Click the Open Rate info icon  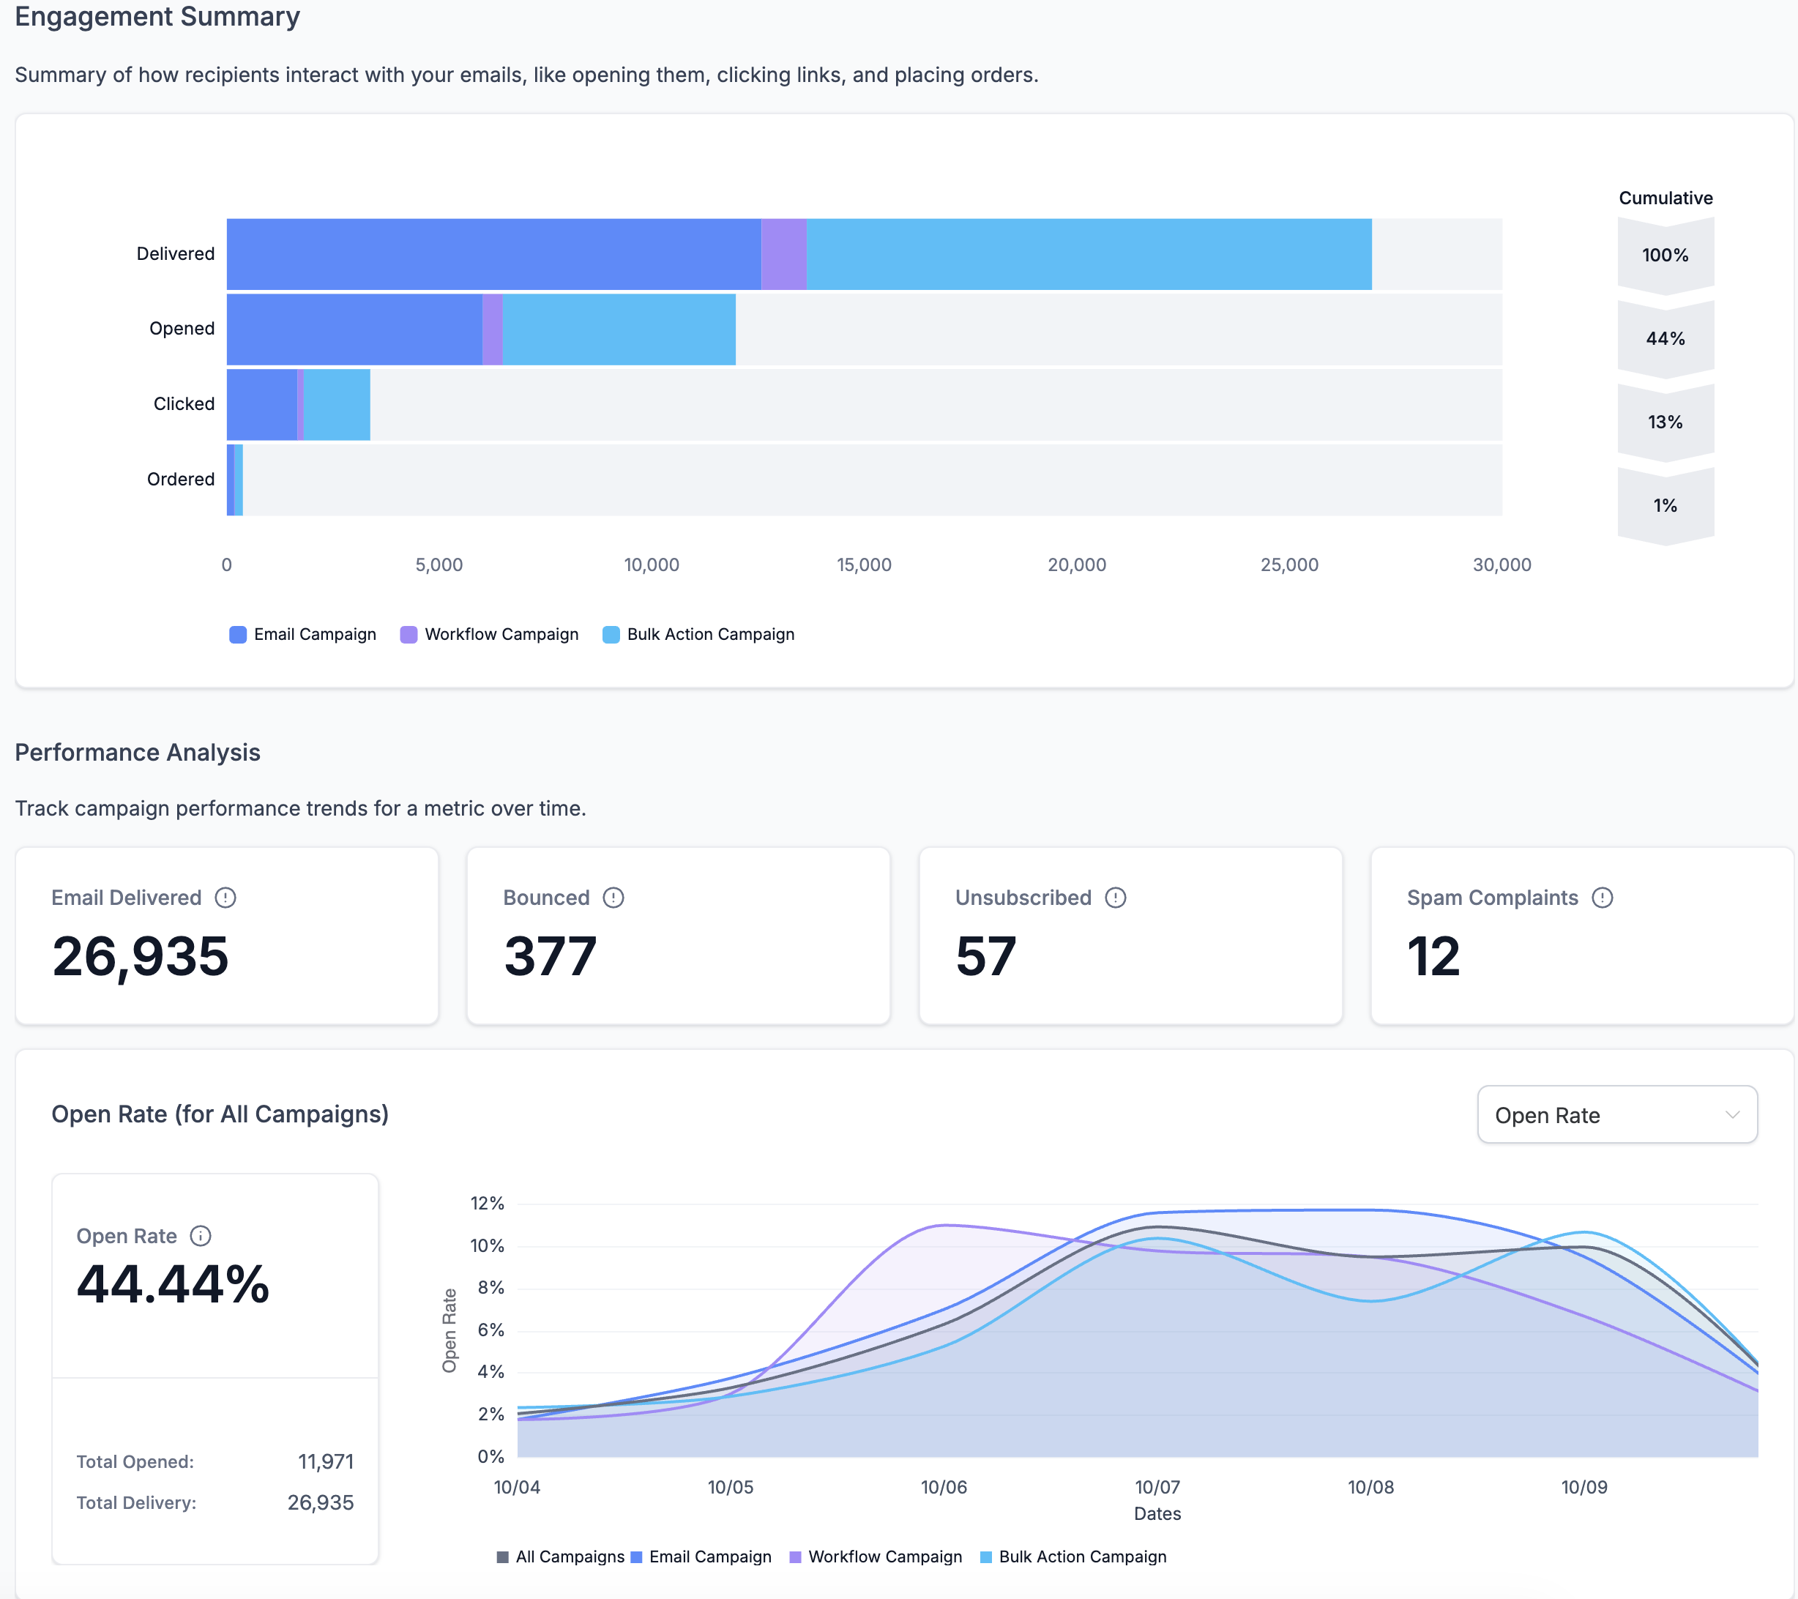pyautogui.click(x=202, y=1235)
